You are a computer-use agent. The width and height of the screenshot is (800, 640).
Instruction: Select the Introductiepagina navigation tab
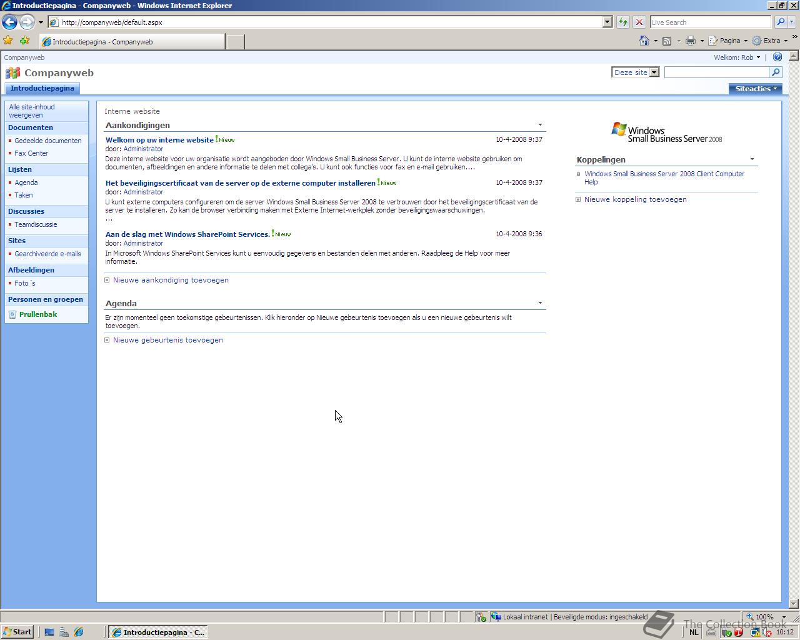[x=42, y=88]
